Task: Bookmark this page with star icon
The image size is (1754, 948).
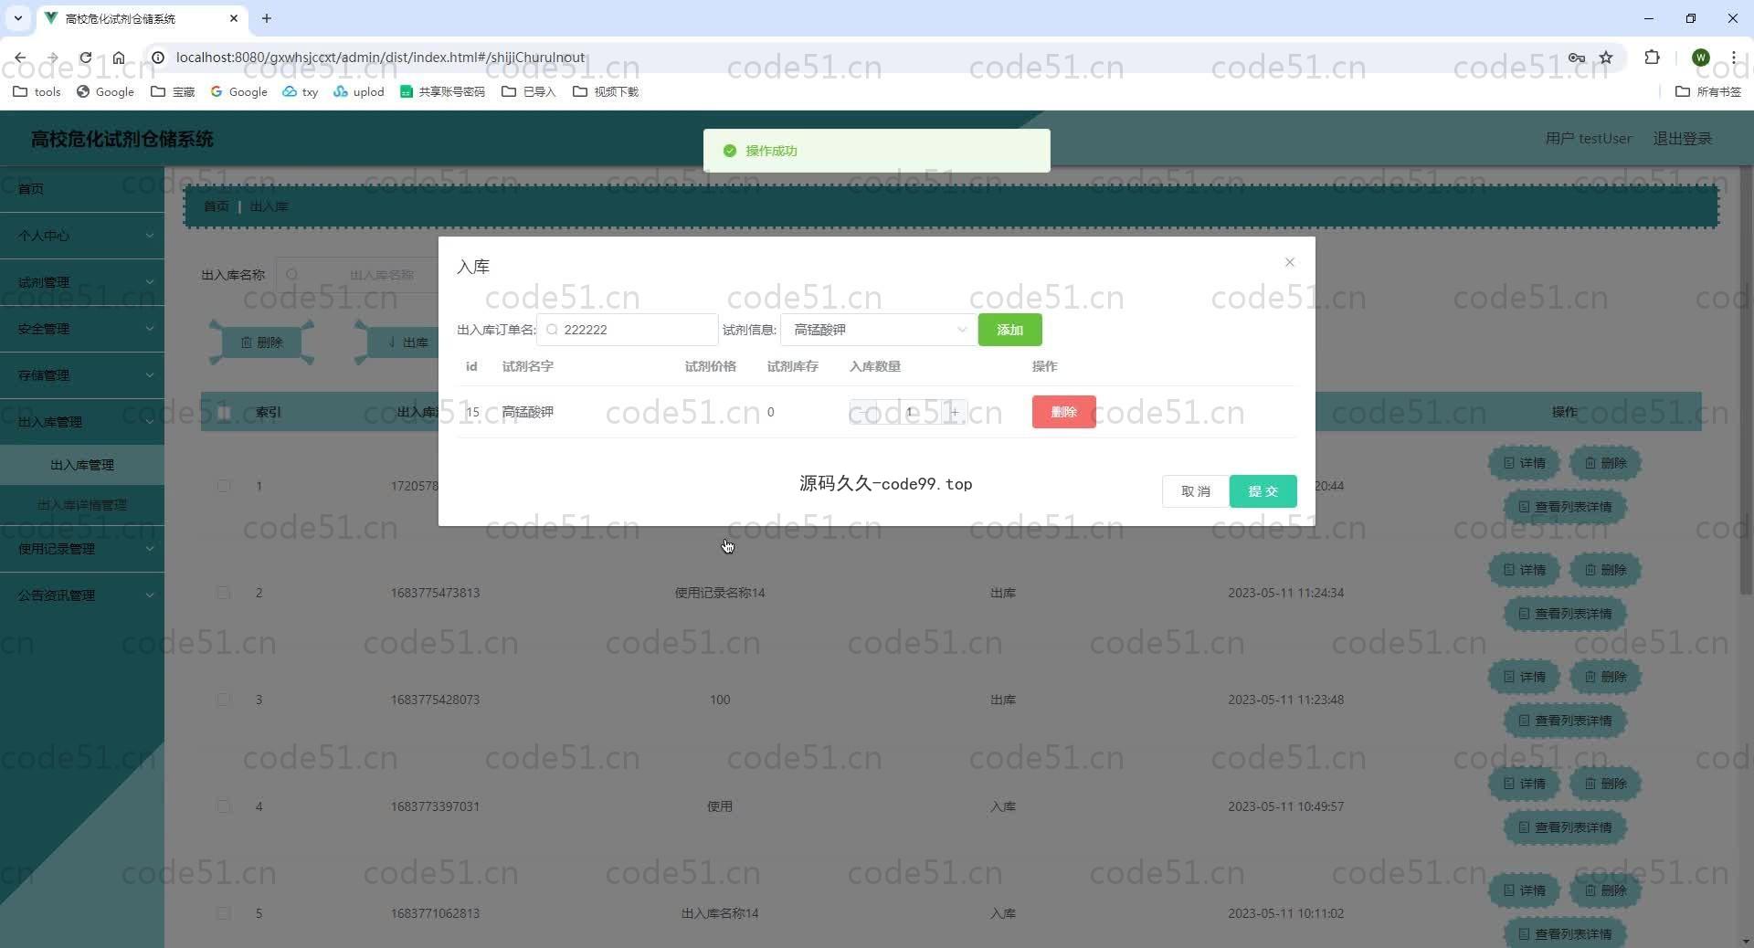Action: (1605, 58)
